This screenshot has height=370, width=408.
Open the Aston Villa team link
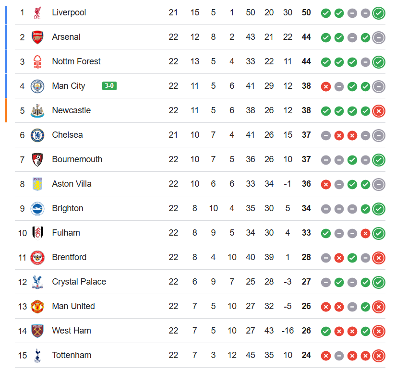(x=72, y=184)
